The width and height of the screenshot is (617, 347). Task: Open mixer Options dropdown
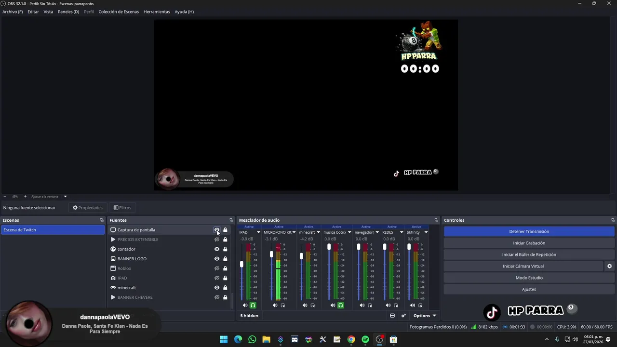tap(425, 316)
